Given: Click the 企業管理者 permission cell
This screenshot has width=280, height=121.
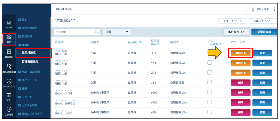Looking at the screenshot, I should [x=177, y=83].
